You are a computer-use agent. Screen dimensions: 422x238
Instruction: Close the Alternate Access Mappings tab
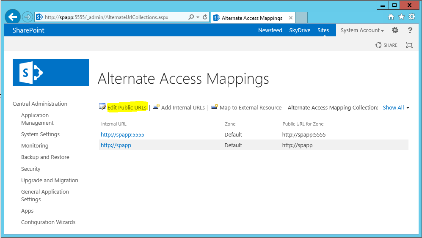[291, 18]
